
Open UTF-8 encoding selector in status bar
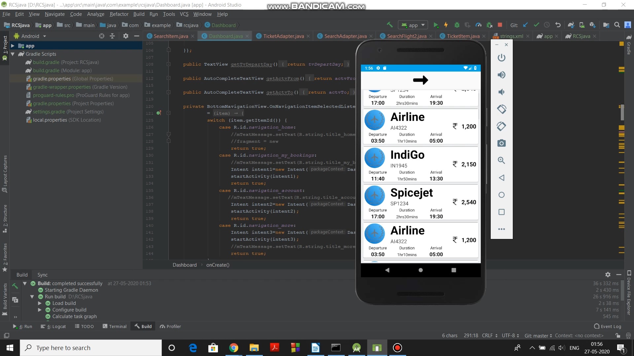coord(511,336)
